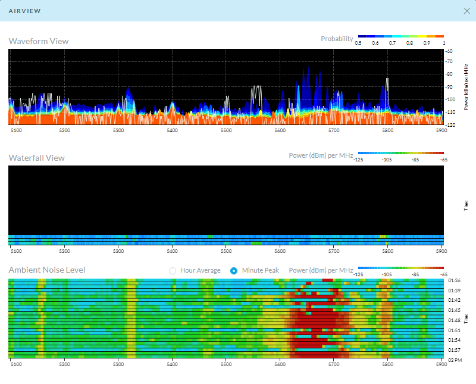Screen dimensions: 476x384
Task: Click the 01:39 time label
Action: [454, 291]
